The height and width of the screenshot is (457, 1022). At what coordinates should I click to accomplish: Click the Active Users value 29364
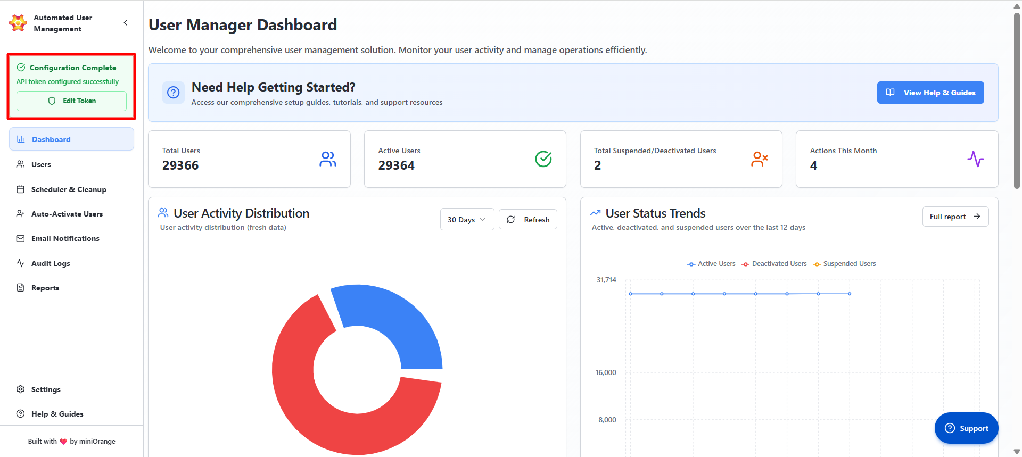click(x=397, y=165)
